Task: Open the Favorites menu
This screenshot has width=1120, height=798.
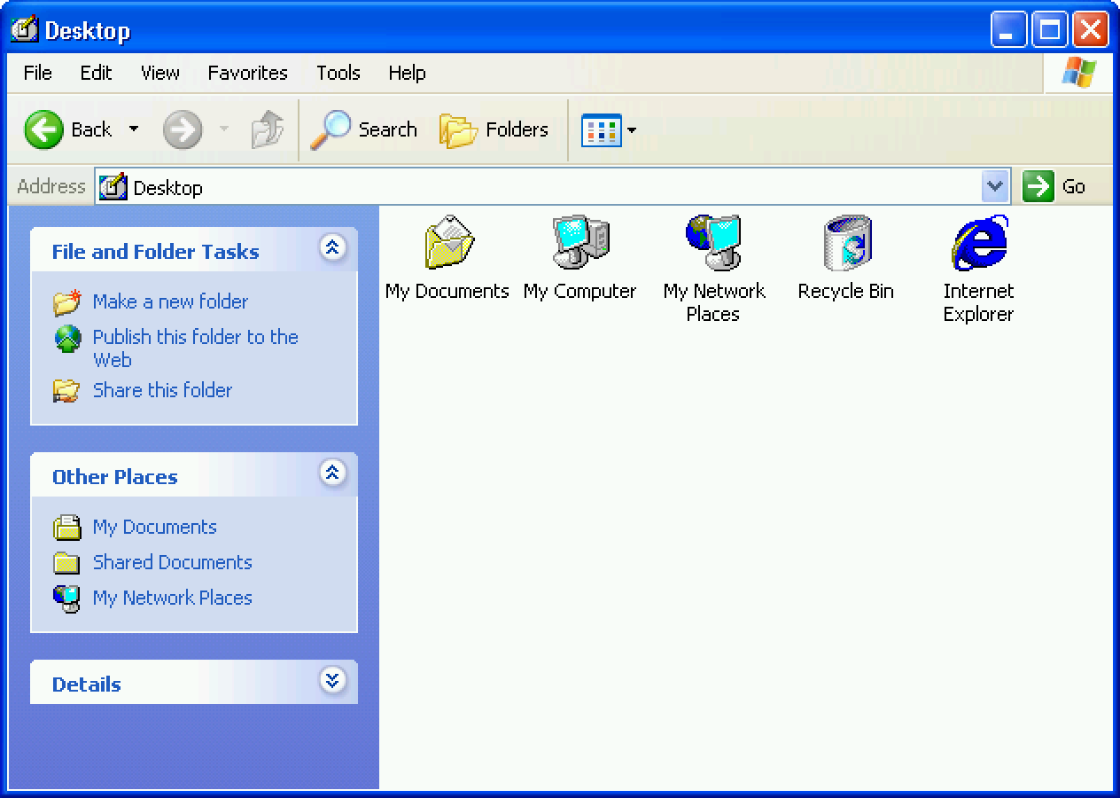Action: (248, 73)
